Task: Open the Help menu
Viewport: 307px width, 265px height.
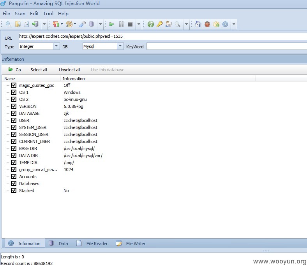Action: (x=63, y=14)
